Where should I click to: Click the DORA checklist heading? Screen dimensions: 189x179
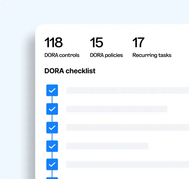click(x=70, y=71)
